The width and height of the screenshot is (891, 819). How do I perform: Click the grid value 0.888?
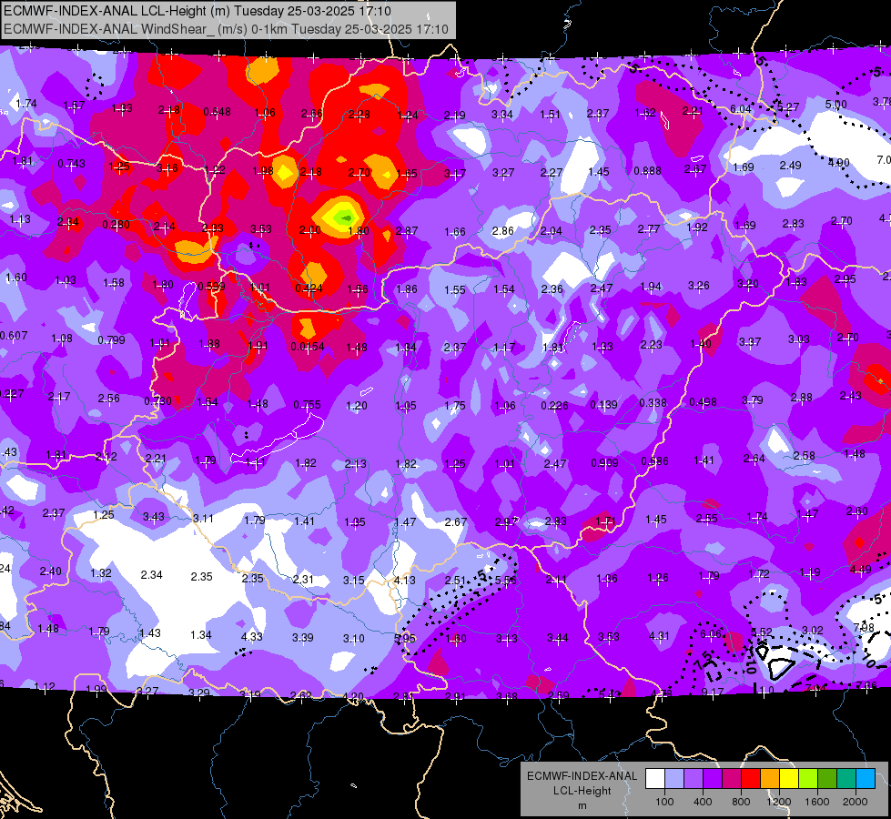[647, 170]
